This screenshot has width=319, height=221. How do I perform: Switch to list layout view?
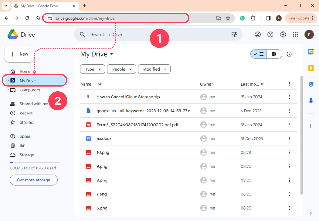pos(259,54)
